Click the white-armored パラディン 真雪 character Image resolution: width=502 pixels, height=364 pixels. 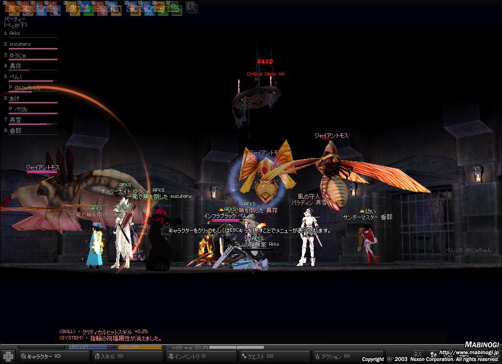coord(308,238)
